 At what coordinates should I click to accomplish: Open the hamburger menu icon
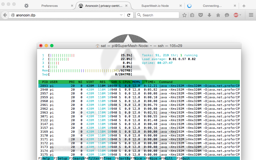point(251,15)
